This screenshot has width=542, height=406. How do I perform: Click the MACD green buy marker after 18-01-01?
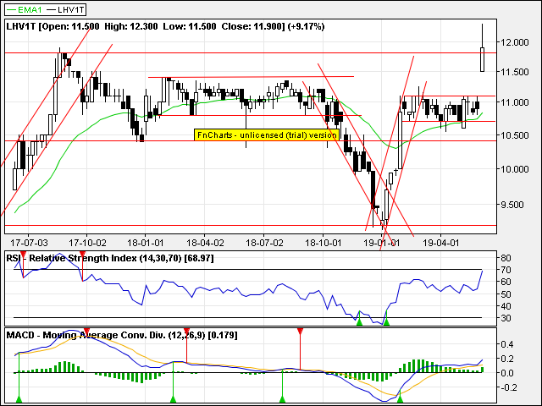tap(173, 399)
